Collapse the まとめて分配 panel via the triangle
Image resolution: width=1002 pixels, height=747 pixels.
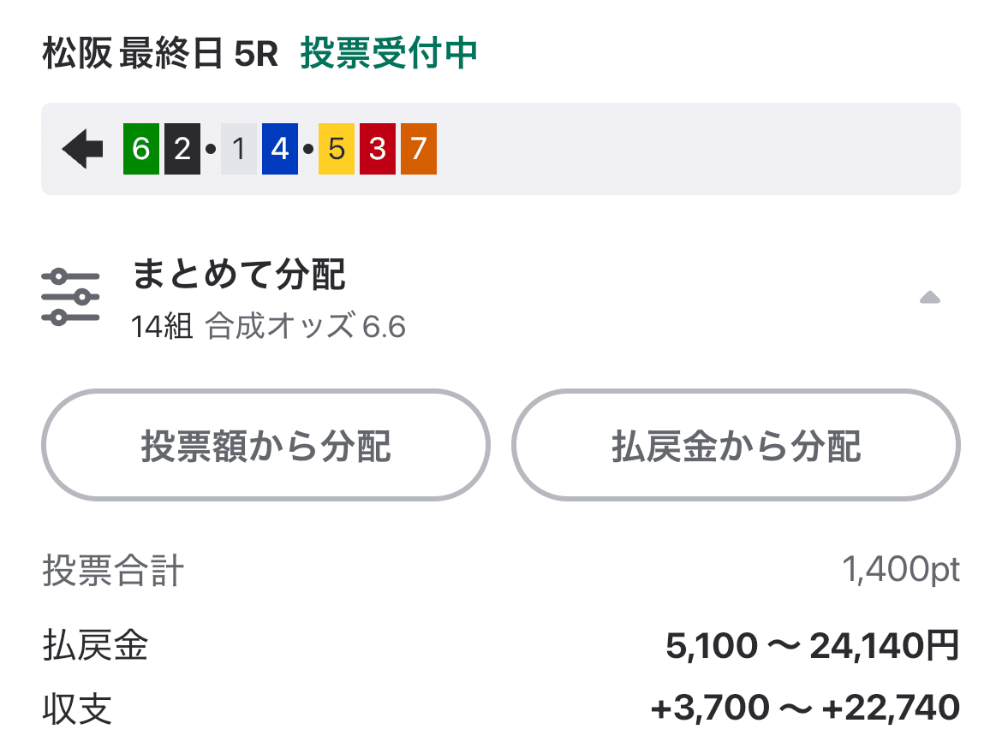click(x=930, y=298)
